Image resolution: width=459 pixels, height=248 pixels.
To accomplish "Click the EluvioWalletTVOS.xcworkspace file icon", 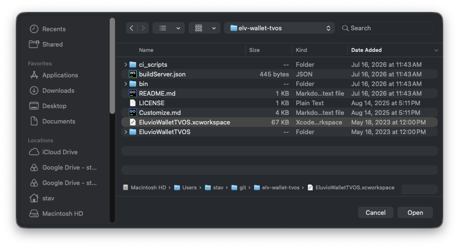I will (133, 122).
